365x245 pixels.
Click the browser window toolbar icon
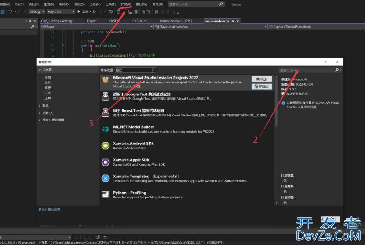coord(118,11)
